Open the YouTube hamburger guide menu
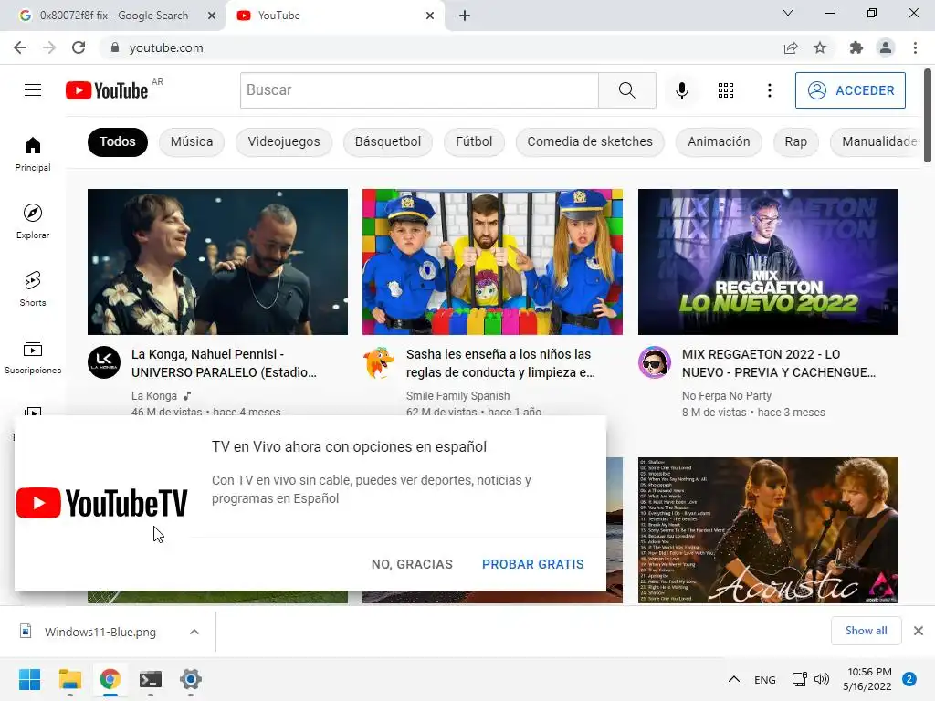This screenshot has width=935, height=701. pos(33,90)
